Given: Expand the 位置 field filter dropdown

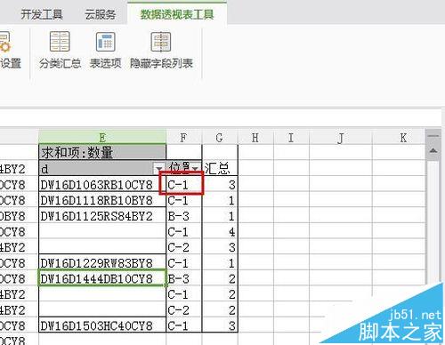Looking at the screenshot, I should point(195,168).
